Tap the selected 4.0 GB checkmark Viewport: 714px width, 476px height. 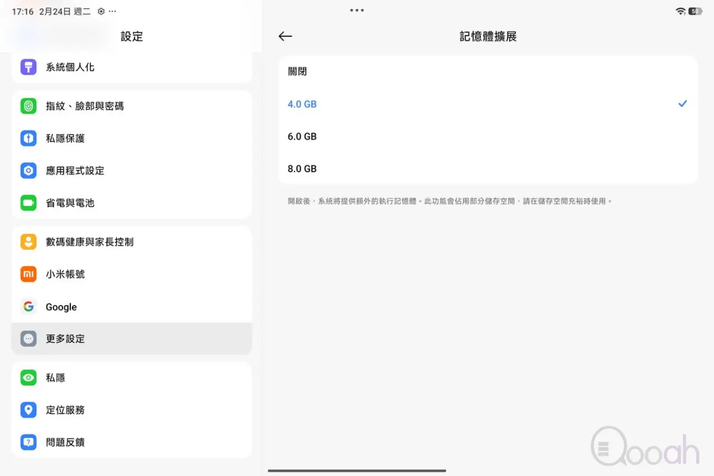tap(682, 104)
